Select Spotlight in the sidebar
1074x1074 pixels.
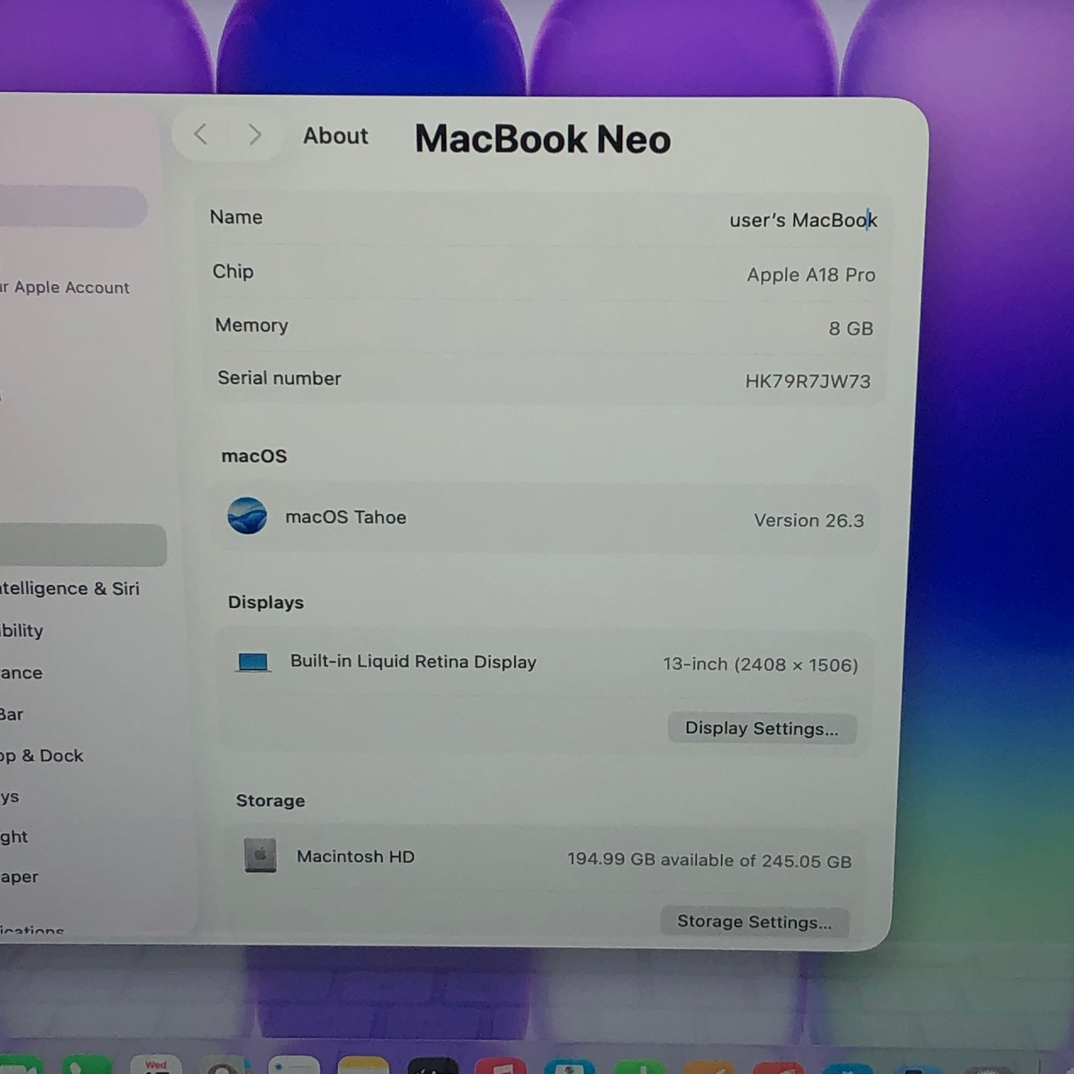14,837
